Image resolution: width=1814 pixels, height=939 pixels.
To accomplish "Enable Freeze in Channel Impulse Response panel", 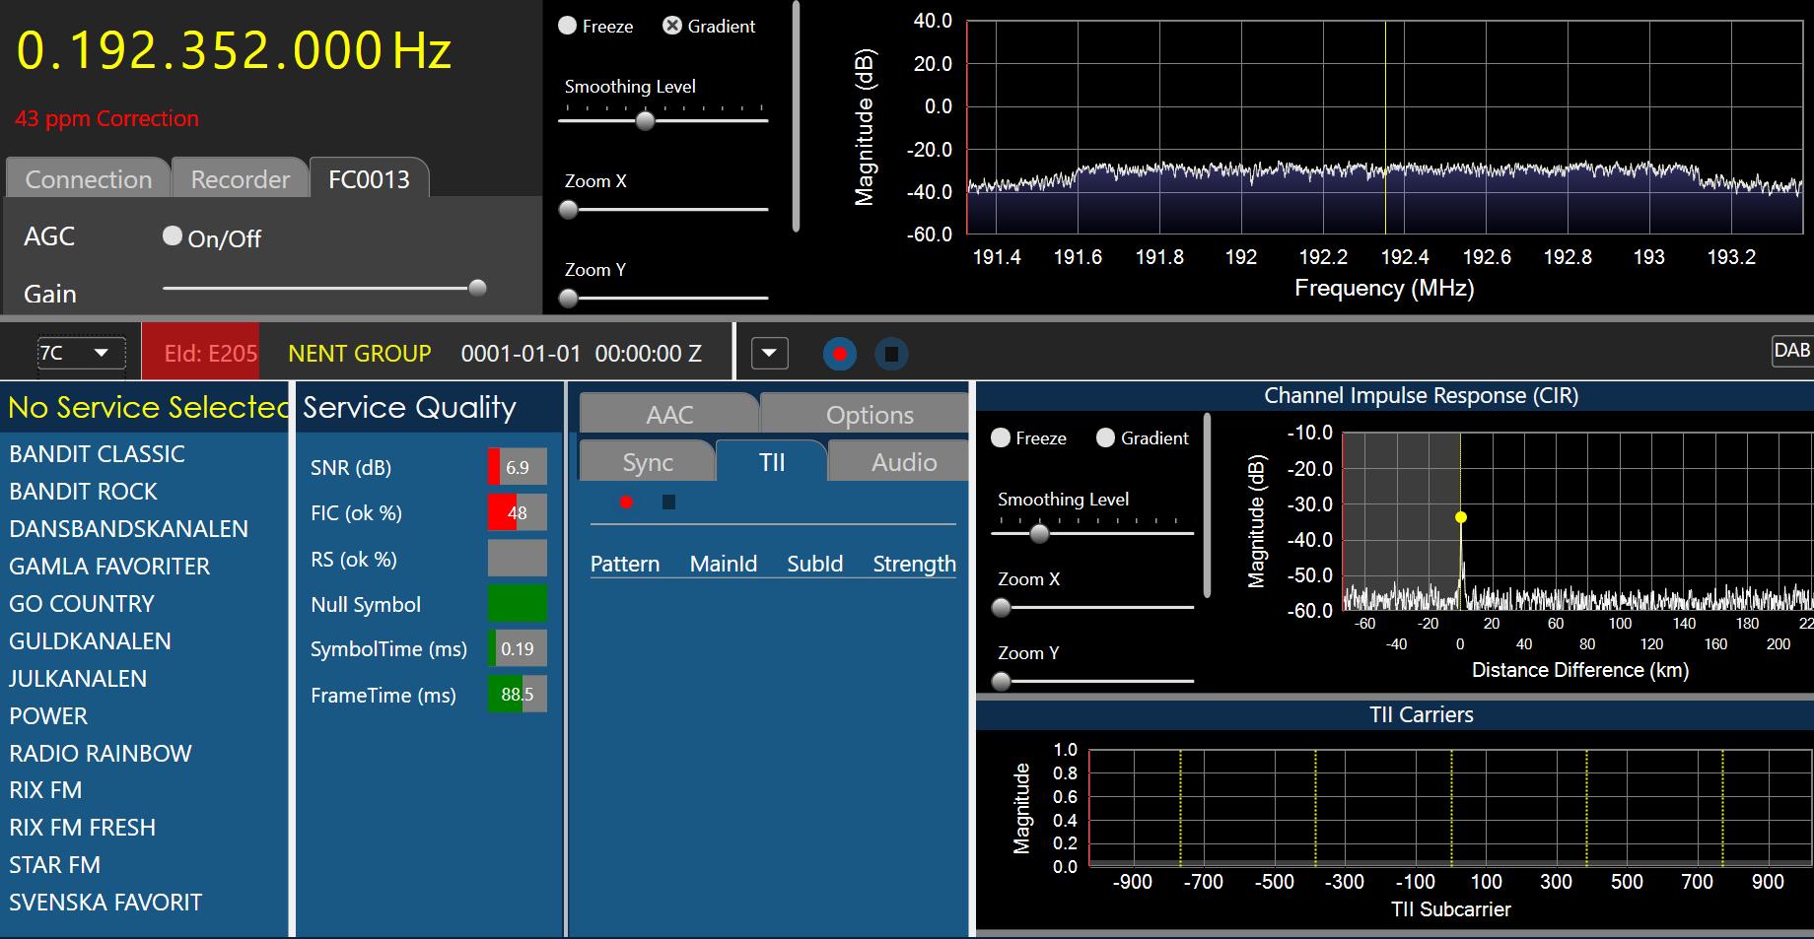I will click(x=1001, y=438).
